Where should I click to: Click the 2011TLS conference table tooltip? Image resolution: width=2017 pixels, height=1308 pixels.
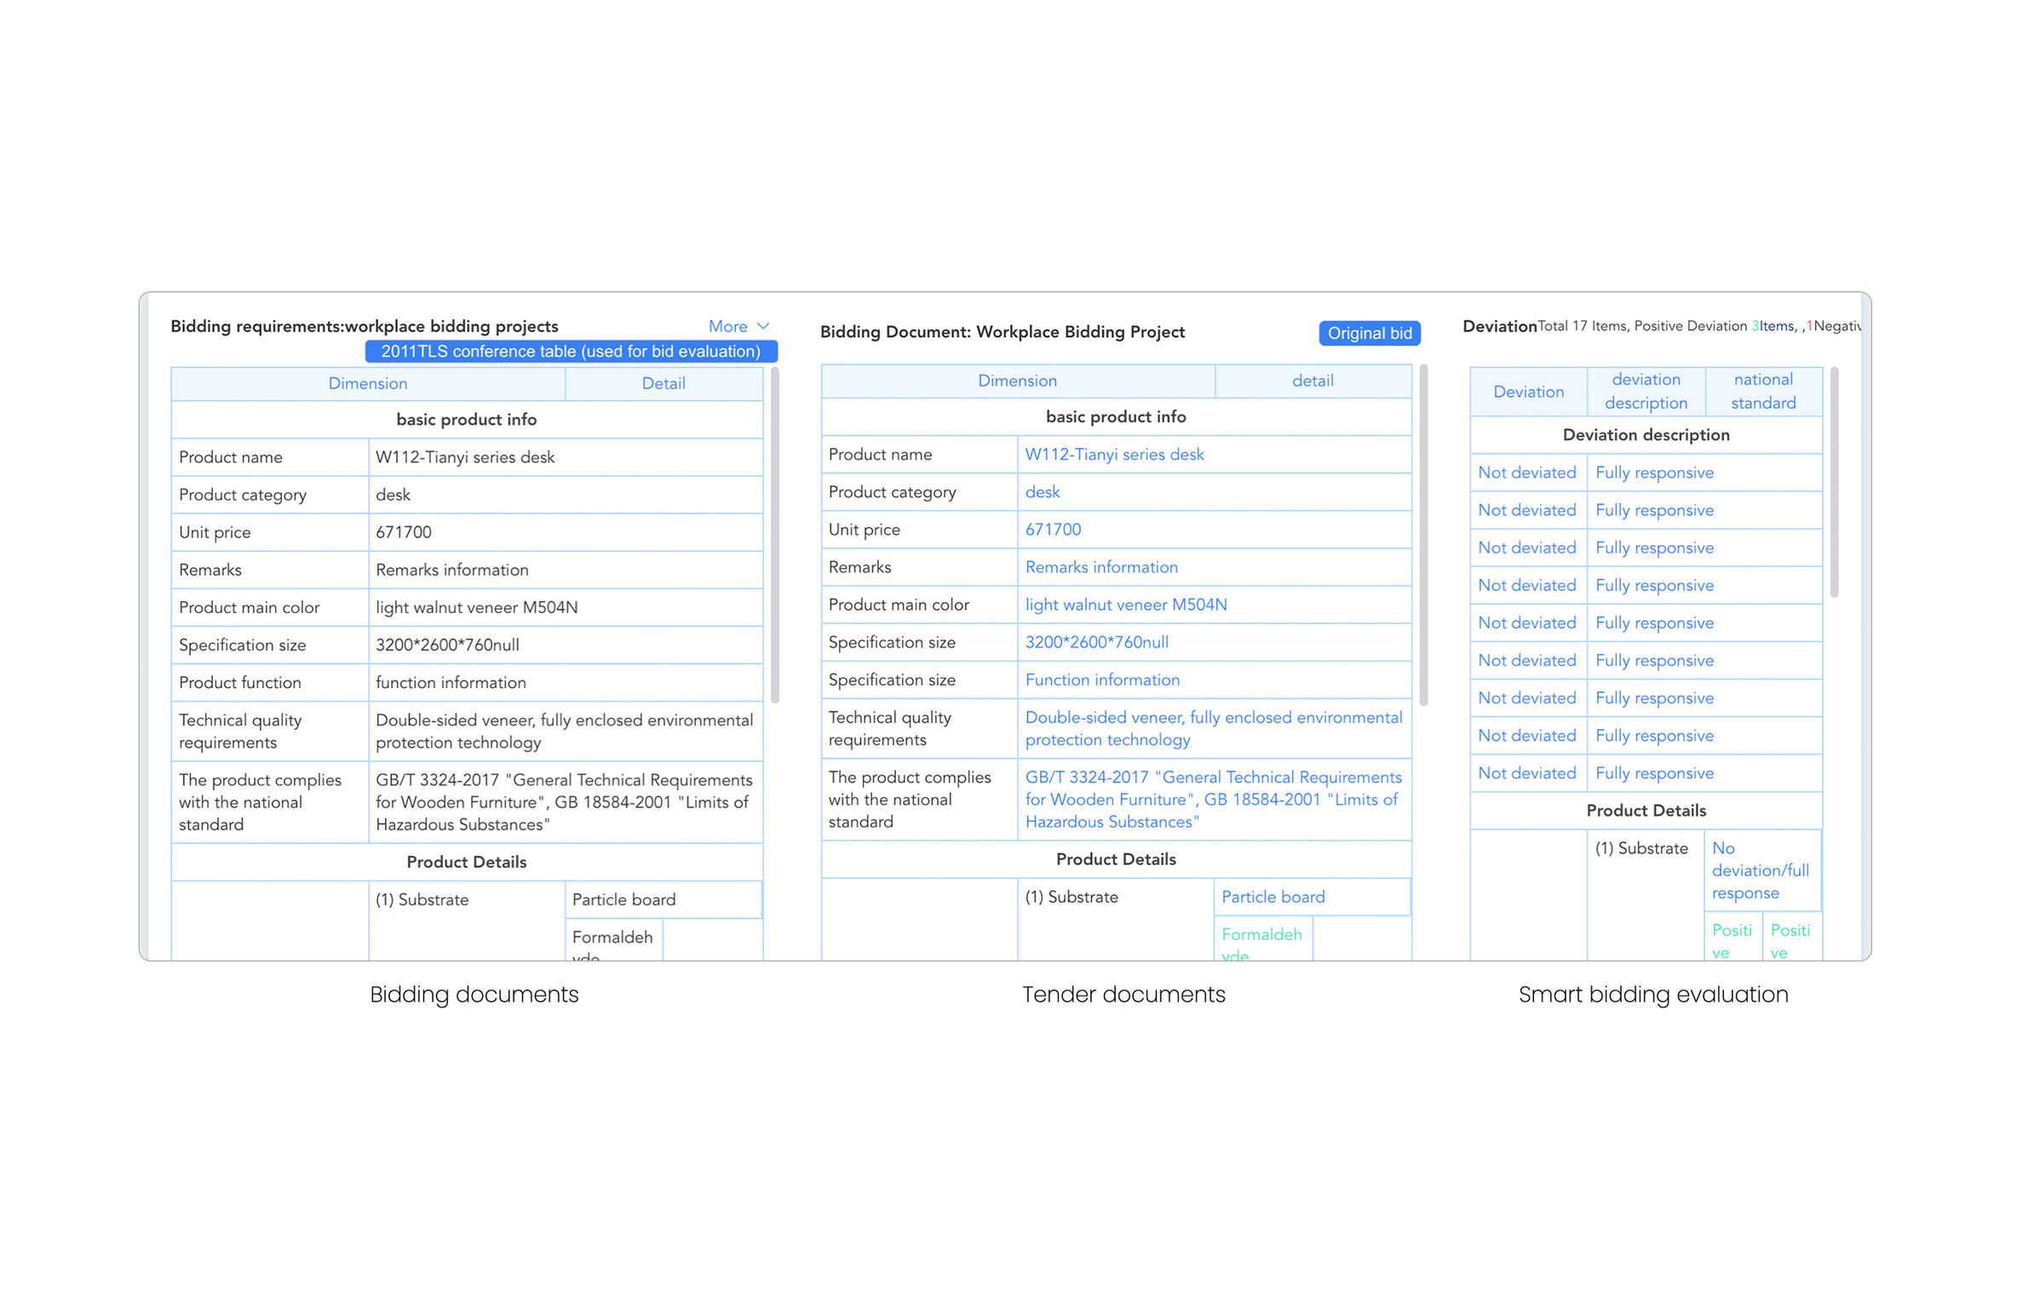[x=571, y=351]
